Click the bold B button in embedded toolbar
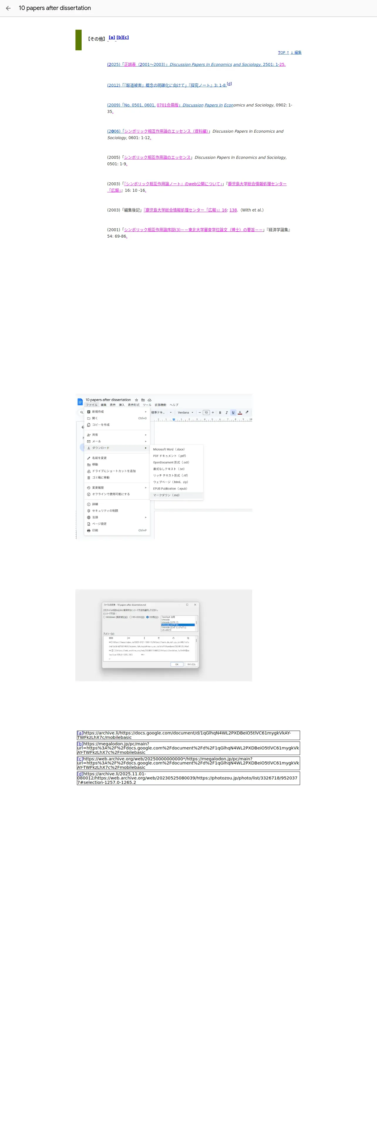Image resolution: width=377 pixels, height=1133 pixels. coord(220,413)
